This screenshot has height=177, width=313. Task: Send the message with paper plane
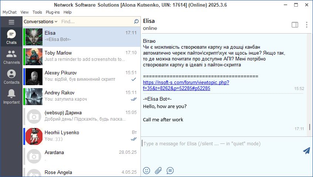(306, 150)
